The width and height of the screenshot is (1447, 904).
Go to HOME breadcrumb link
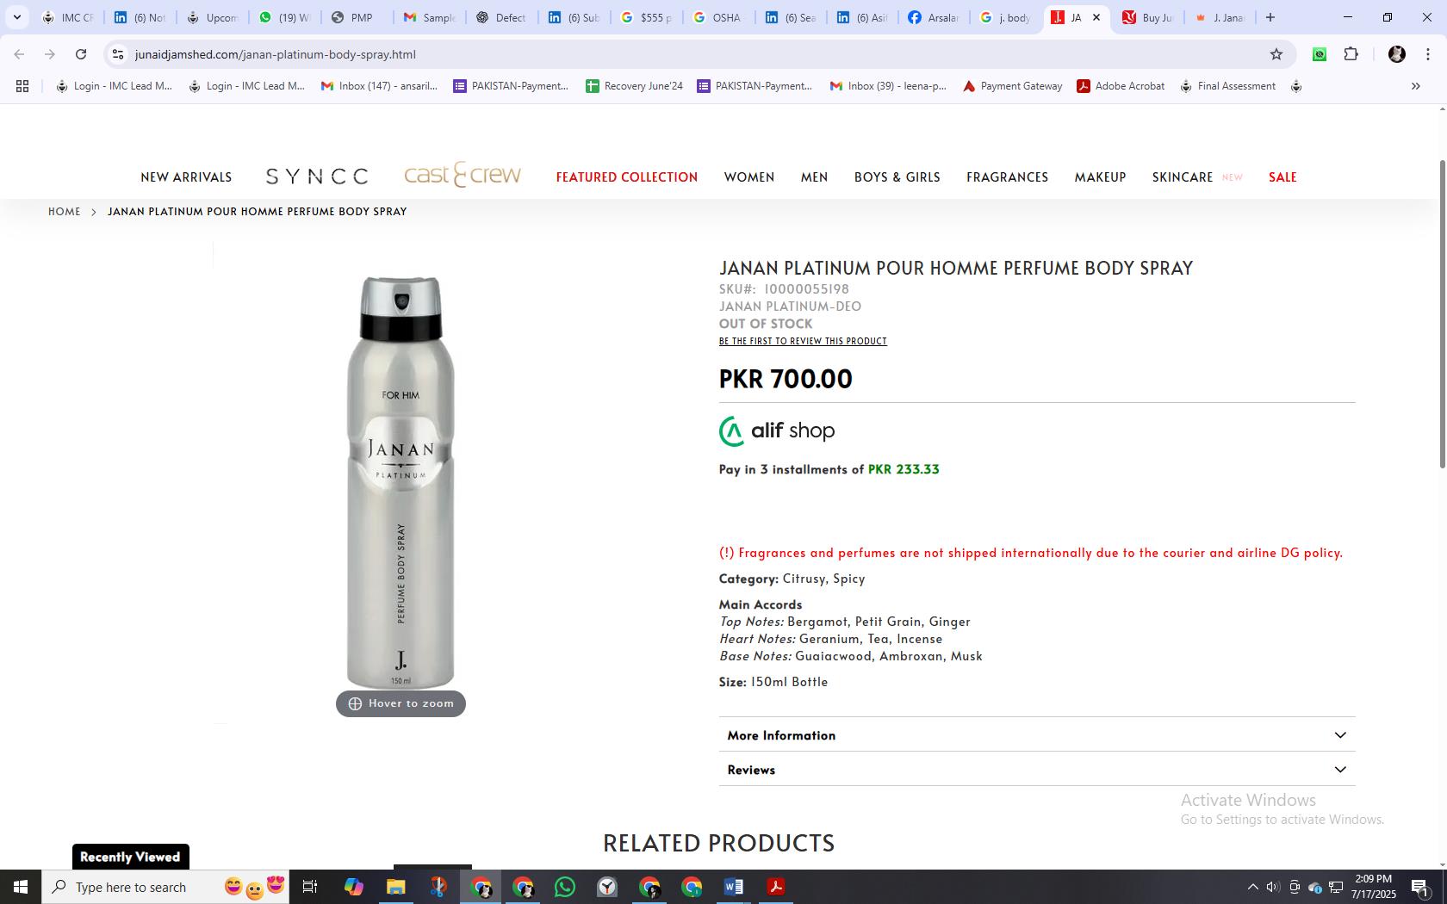[65, 211]
